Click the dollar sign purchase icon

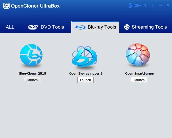click(130, 5)
